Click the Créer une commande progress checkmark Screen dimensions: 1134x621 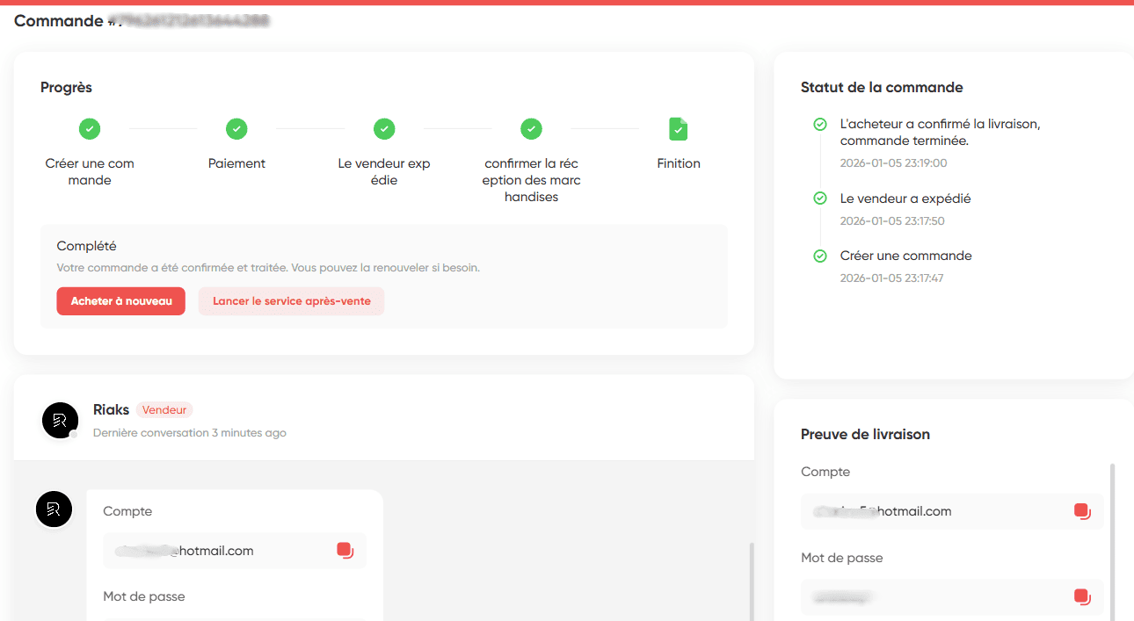90,129
